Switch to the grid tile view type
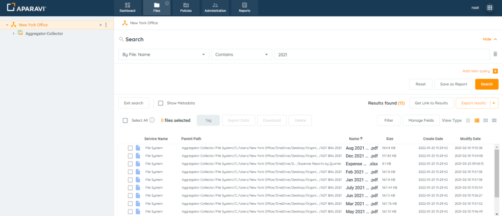This screenshot has width=502, height=216. [x=486, y=120]
